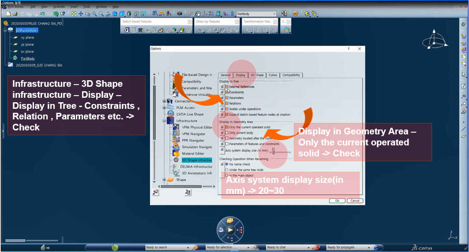Select PartBody in specification tree
Viewport: 469px width, 252px height.
point(28,59)
